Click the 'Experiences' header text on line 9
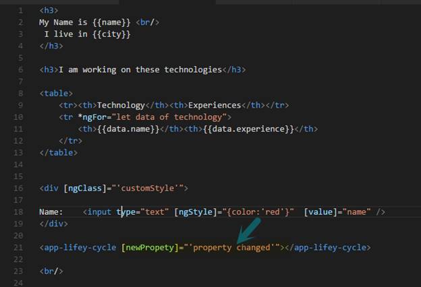The width and height of the screenshot is (421, 287). tap(215, 105)
